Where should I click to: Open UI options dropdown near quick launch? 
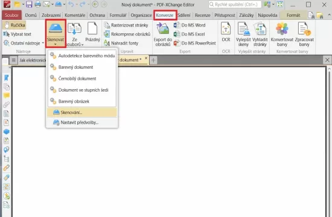[273, 4]
